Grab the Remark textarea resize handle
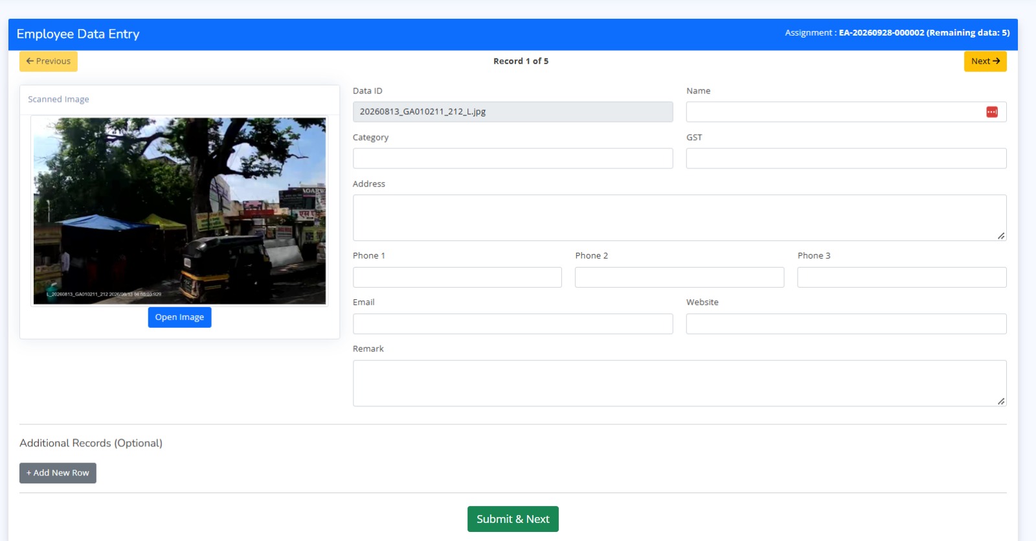The width and height of the screenshot is (1036, 541). point(1001,402)
